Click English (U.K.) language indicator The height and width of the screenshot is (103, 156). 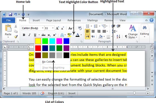(56, 93)
